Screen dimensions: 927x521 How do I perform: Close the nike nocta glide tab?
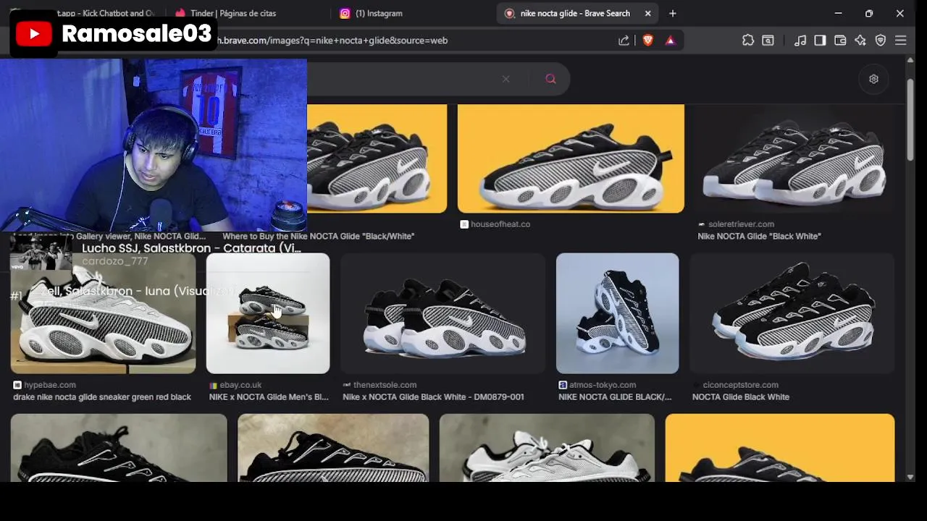tap(648, 13)
